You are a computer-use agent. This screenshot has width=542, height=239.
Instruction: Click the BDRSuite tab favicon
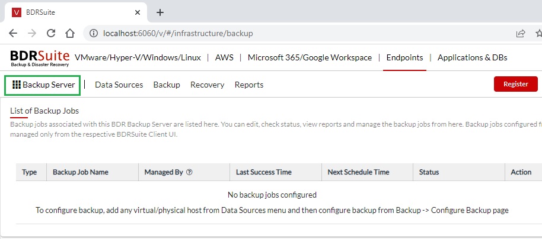click(x=16, y=12)
